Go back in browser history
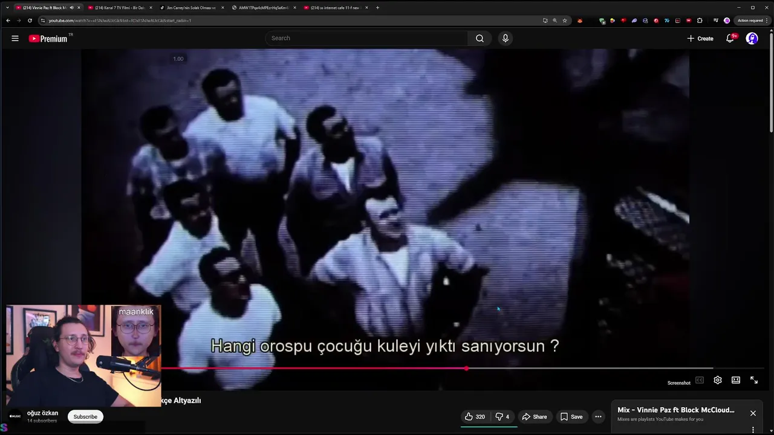The width and height of the screenshot is (774, 435). (8, 21)
